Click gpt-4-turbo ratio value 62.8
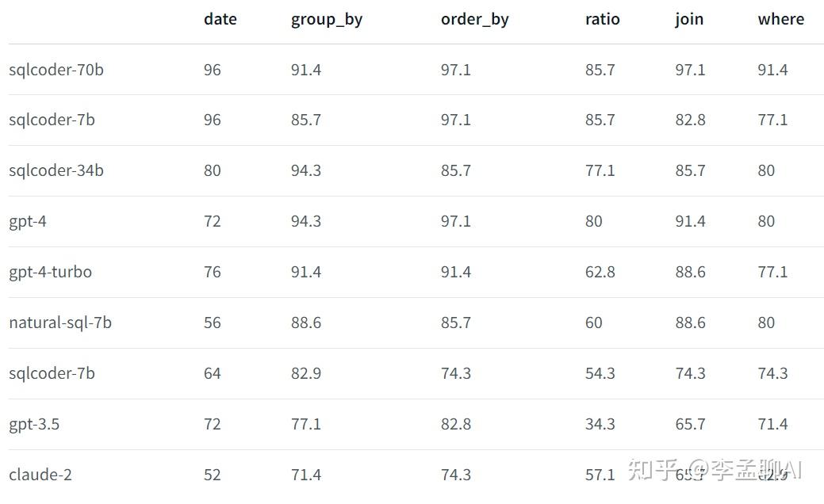 click(600, 273)
